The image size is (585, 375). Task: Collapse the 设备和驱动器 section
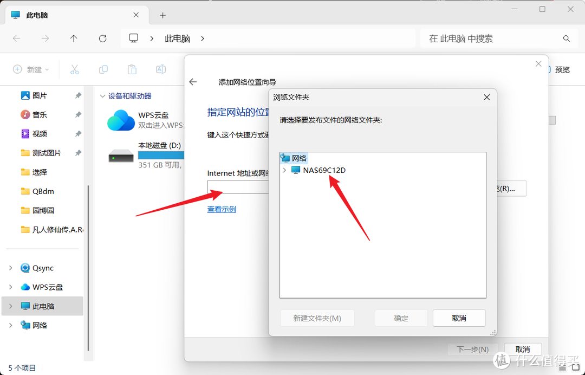(103, 95)
